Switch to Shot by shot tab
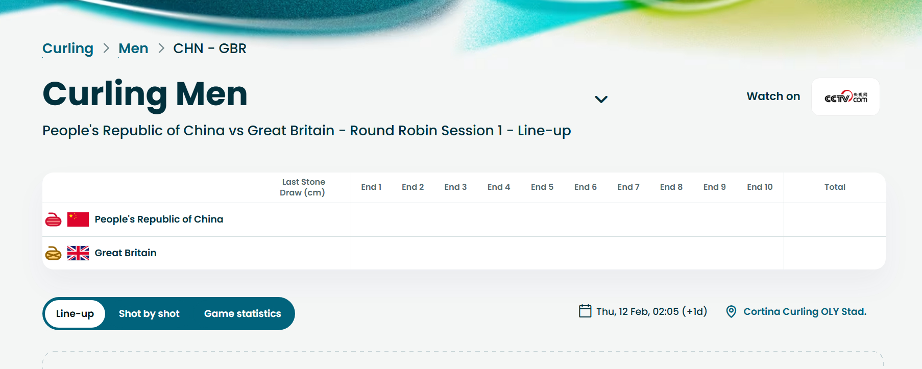This screenshot has height=369, width=922. point(149,314)
